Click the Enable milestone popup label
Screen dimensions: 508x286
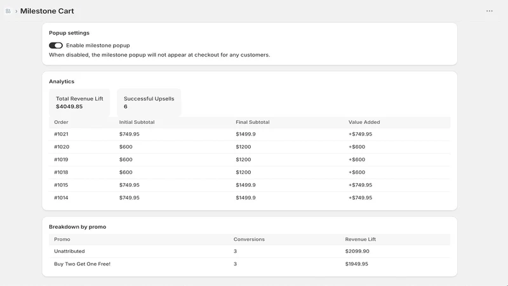[x=98, y=45]
